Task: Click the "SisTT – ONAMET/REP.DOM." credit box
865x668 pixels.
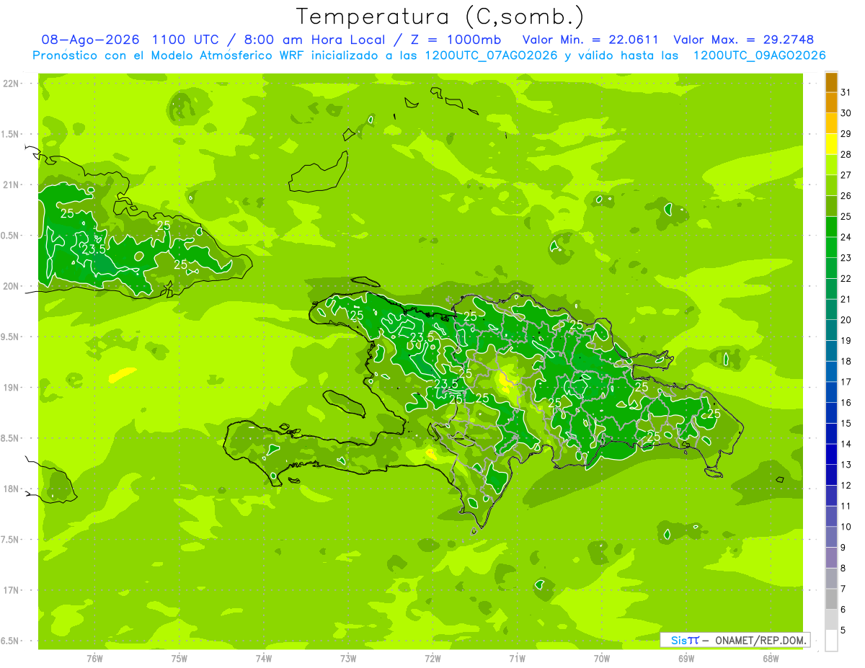Action: click(735, 640)
